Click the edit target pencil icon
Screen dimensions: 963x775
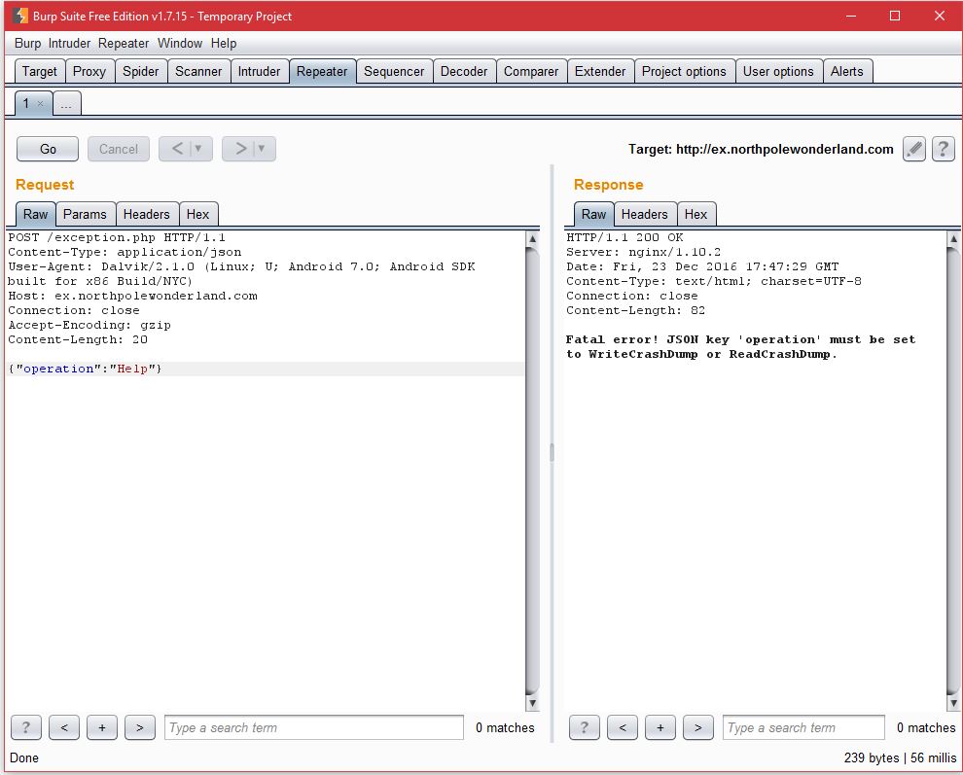(913, 149)
